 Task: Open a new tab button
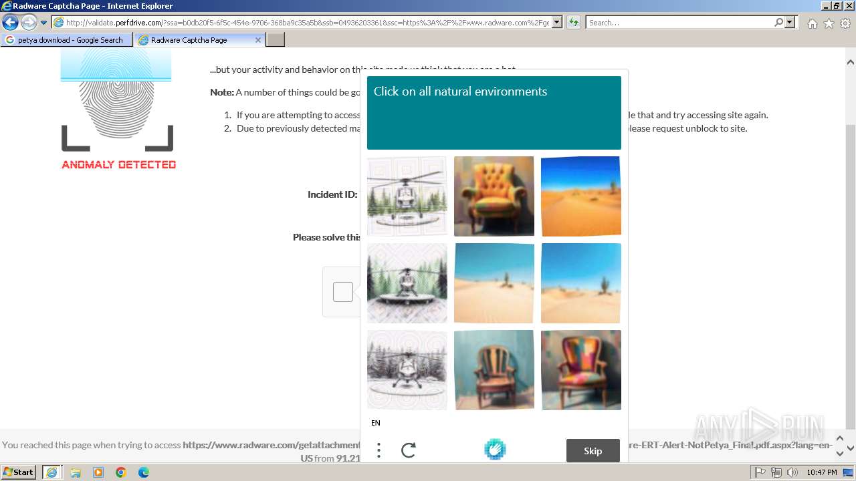276,40
